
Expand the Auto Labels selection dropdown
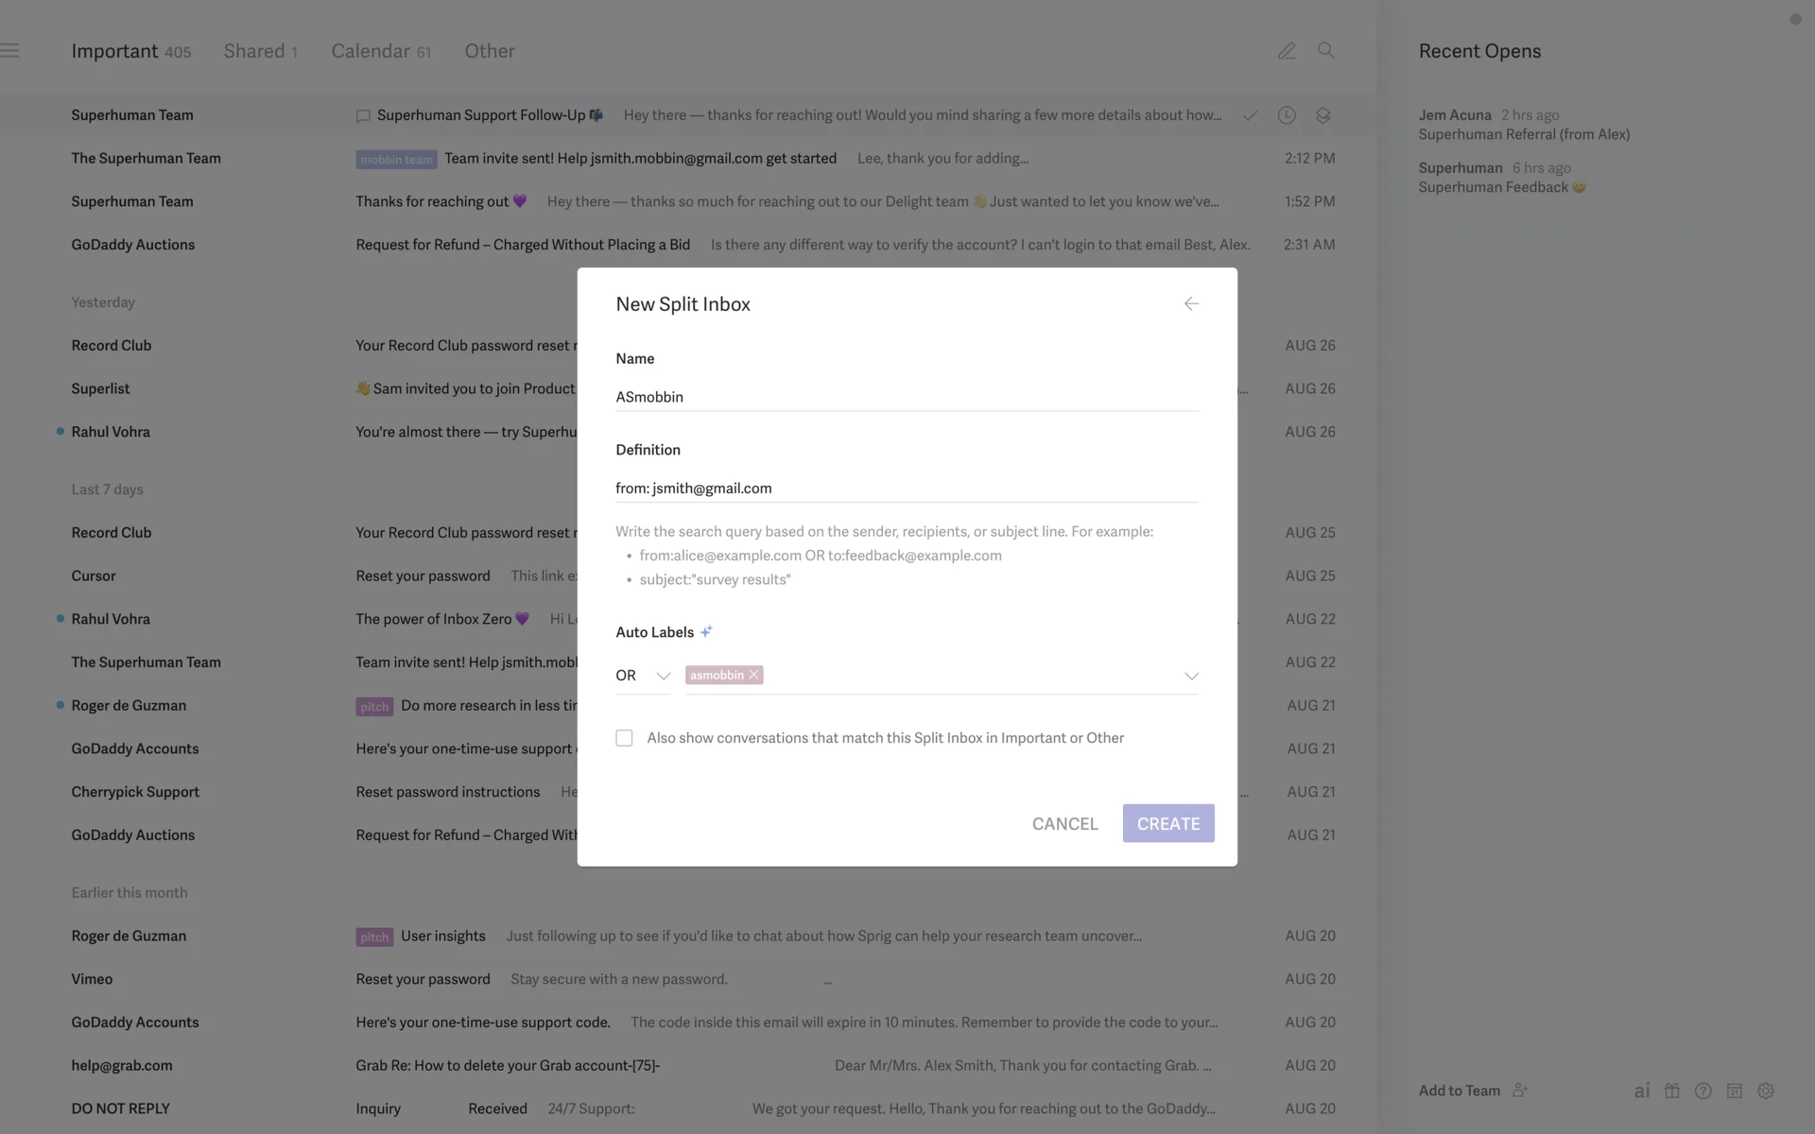click(x=1191, y=676)
